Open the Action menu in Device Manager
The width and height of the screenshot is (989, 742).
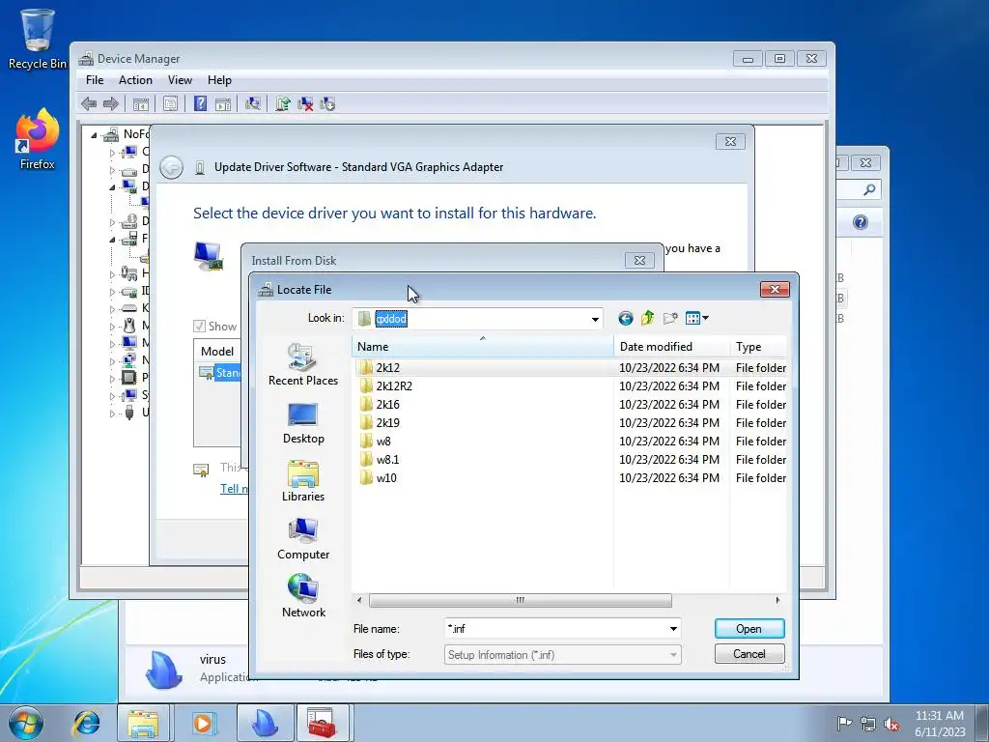135,80
